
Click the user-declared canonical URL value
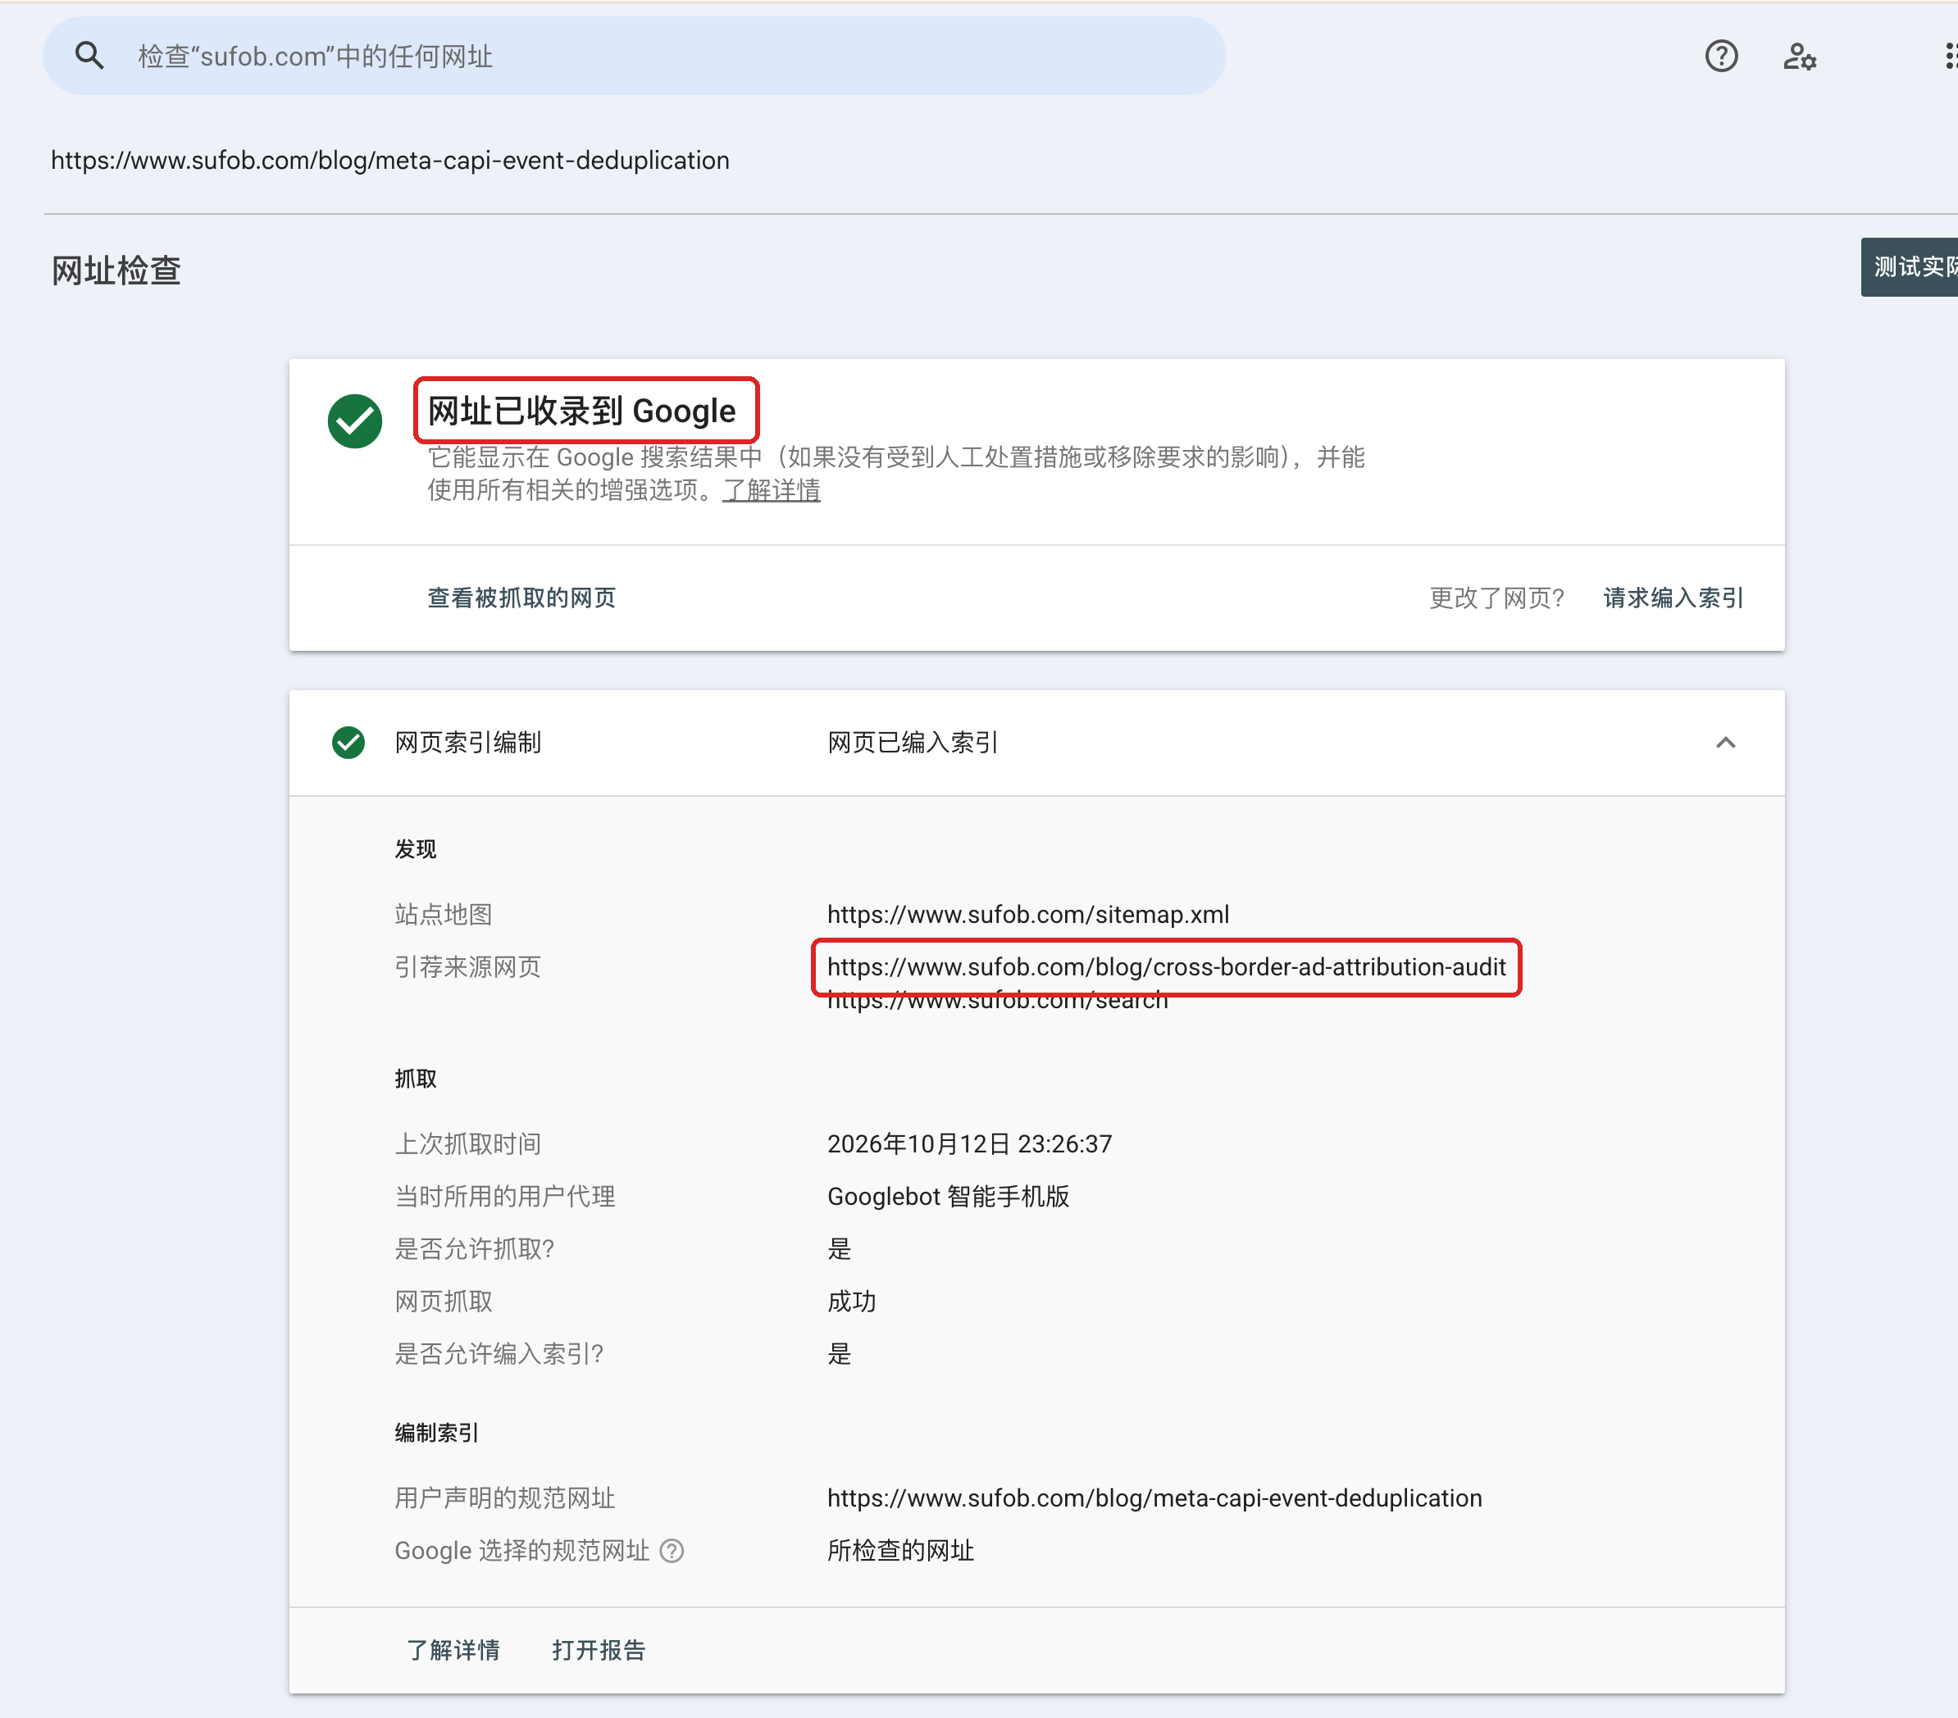[x=1154, y=1498]
